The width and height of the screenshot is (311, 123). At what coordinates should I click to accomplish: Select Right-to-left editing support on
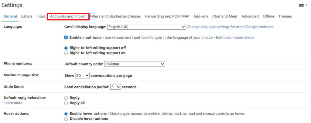pos(66,53)
